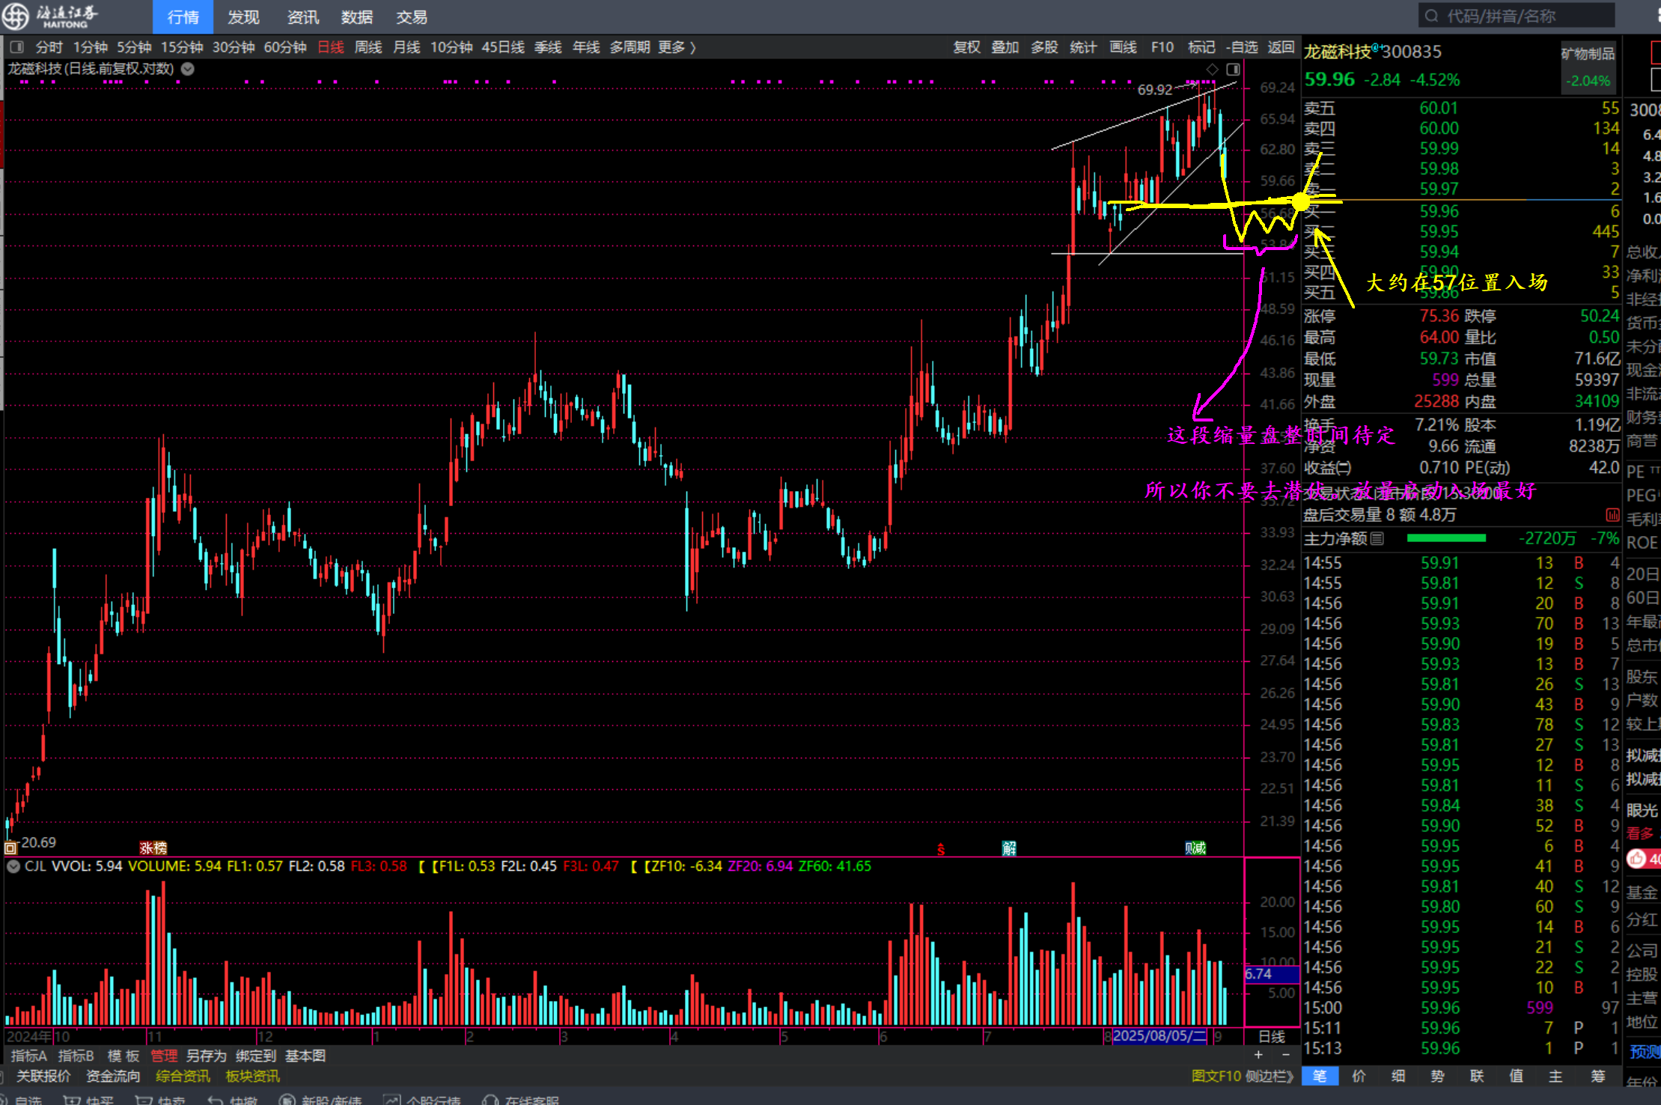Expand the 更多 periods menu
Viewport: 1661px width, 1105px height.
[677, 47]
